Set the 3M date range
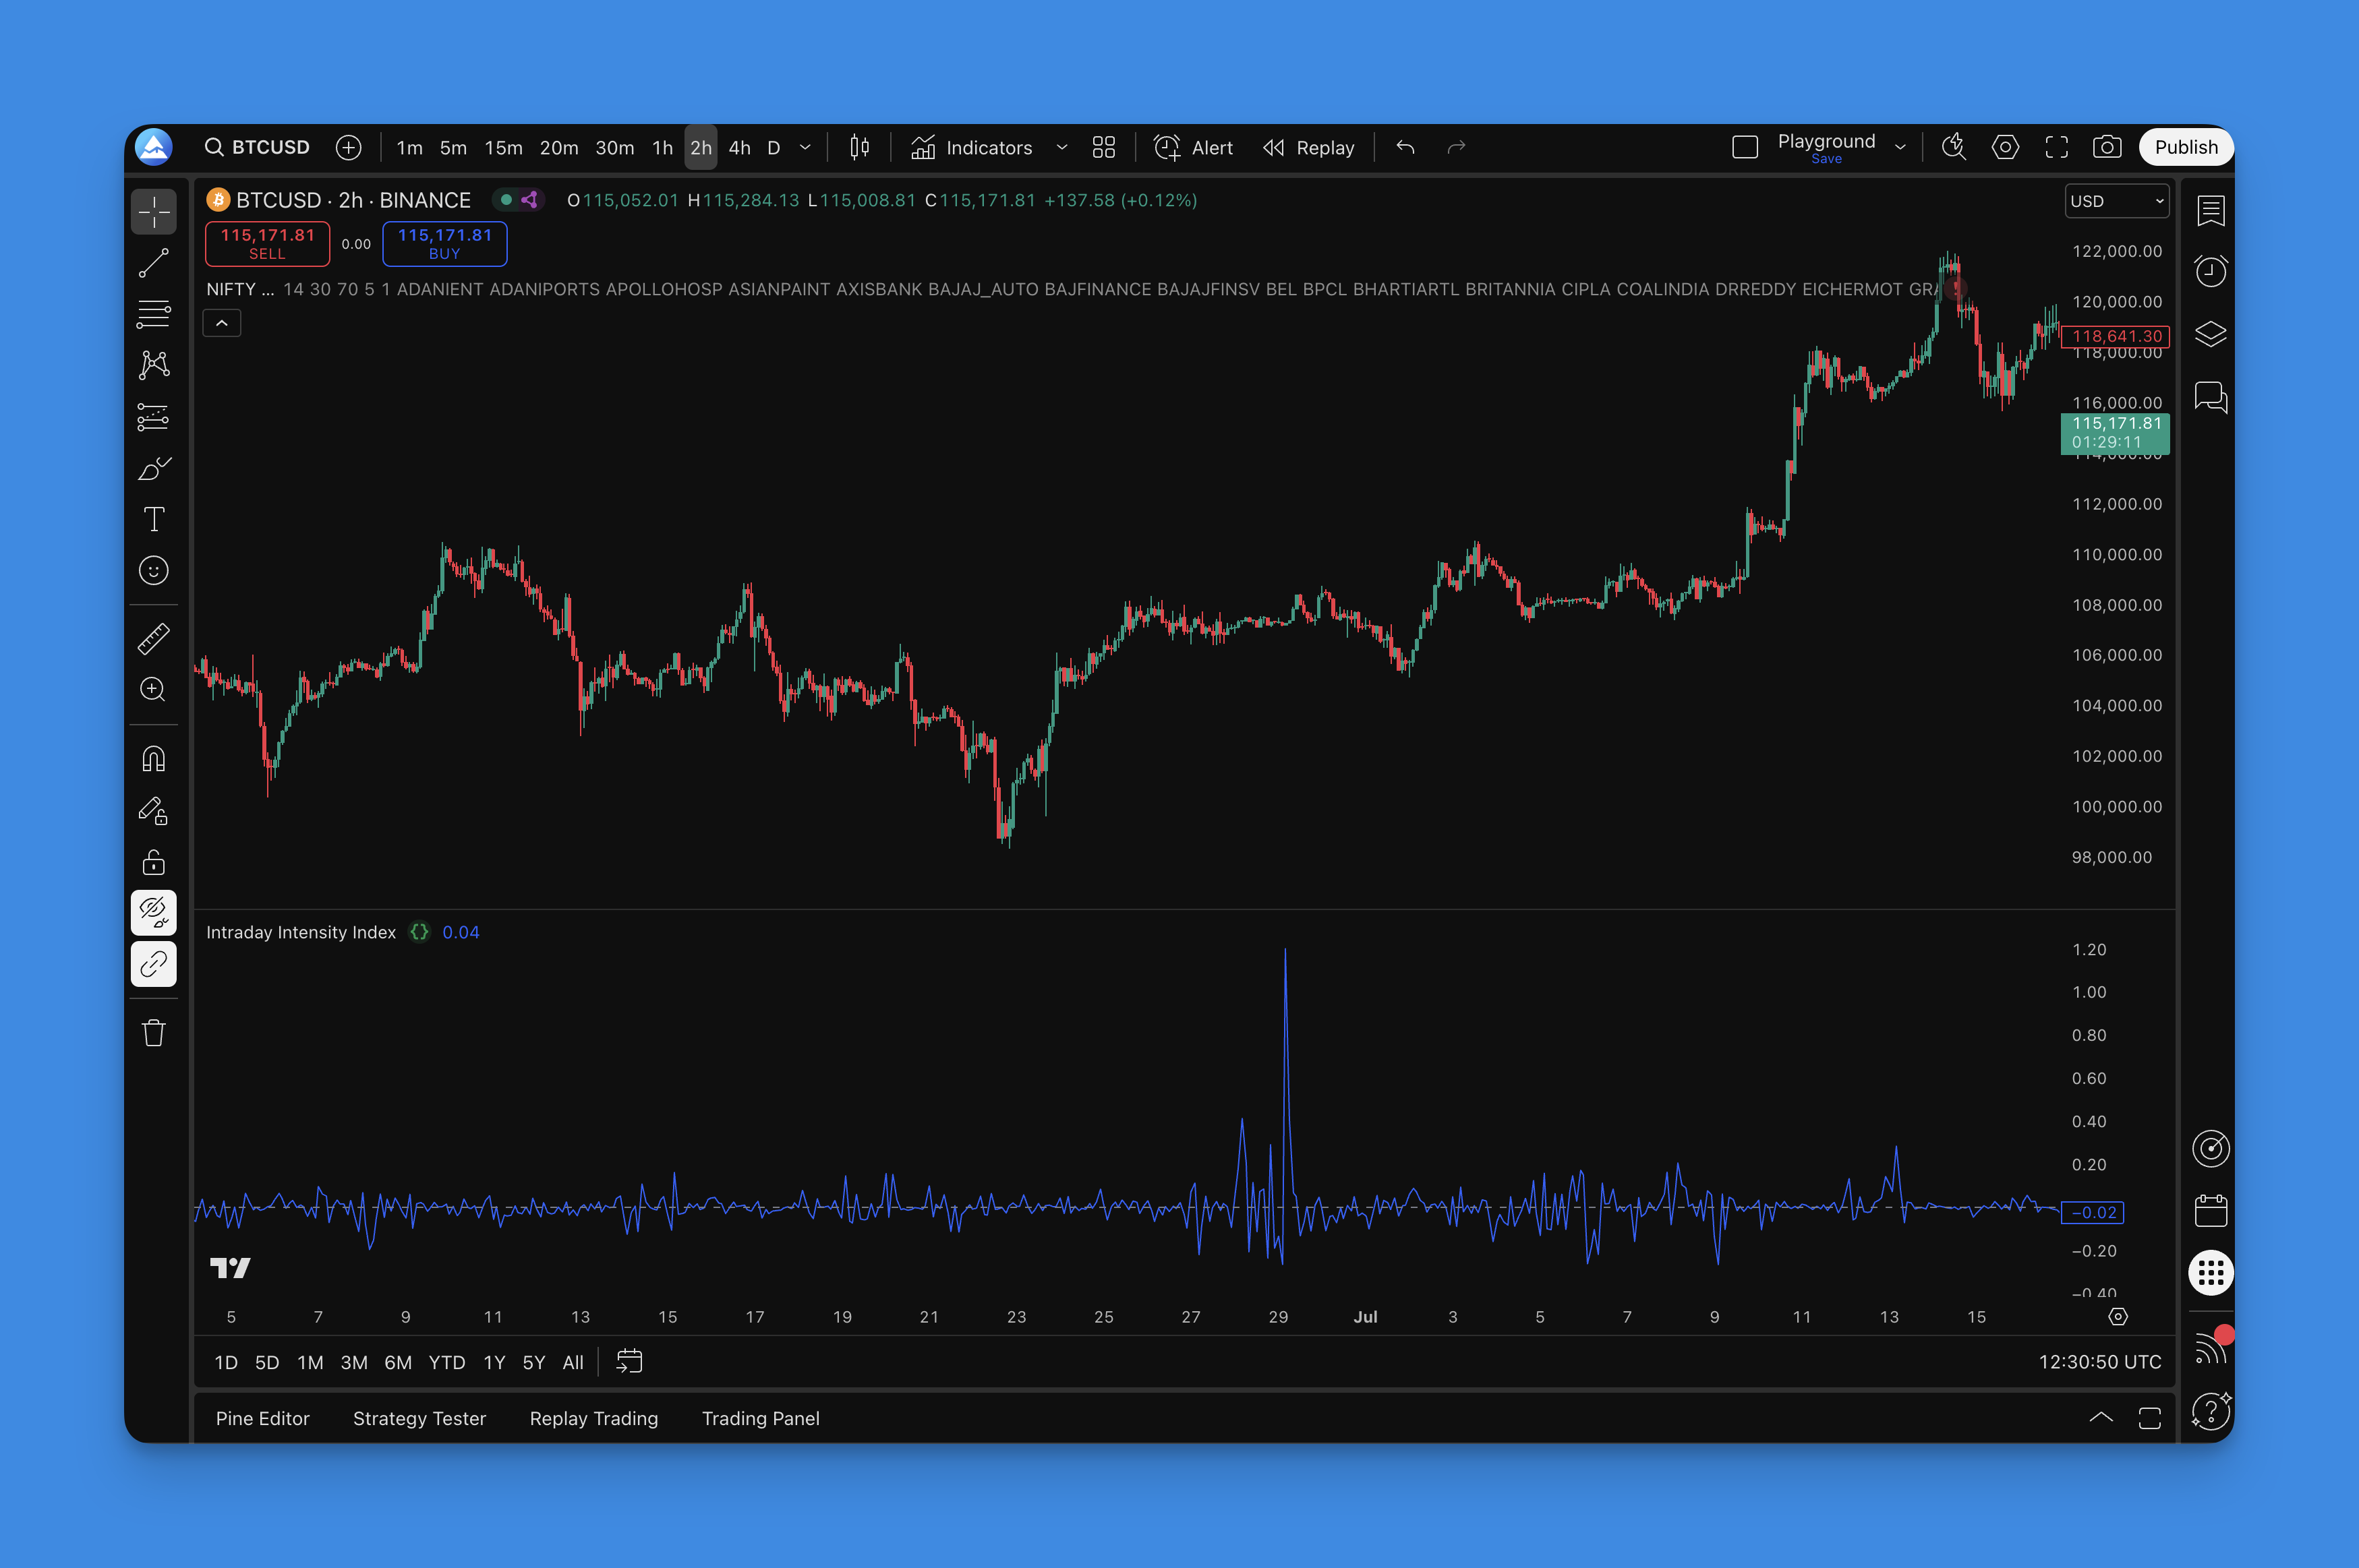 pyautogui.click(x=354, y=1362)
